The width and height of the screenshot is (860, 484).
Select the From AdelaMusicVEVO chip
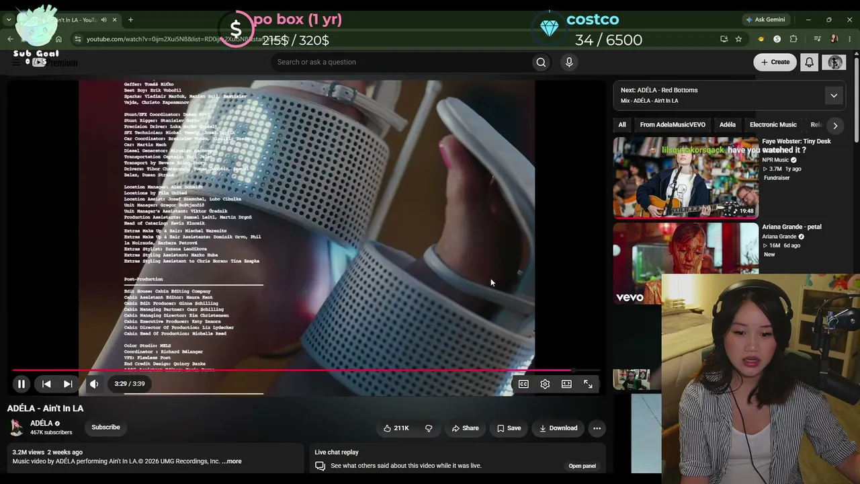[x=673, y=124]
